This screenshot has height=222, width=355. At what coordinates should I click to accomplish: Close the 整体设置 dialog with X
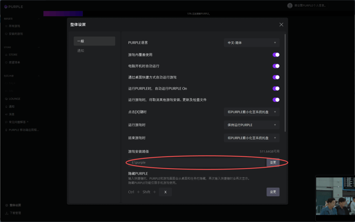pyautogui.click(x=281, y=25)
